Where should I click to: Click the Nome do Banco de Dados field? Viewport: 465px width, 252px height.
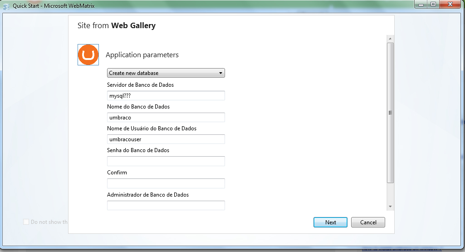click(x=166, y=117)
